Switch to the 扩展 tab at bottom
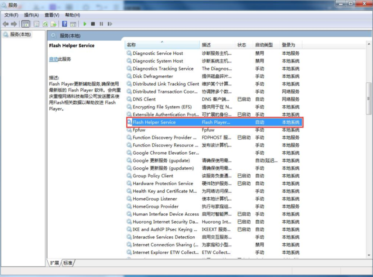 pos(54,263)
